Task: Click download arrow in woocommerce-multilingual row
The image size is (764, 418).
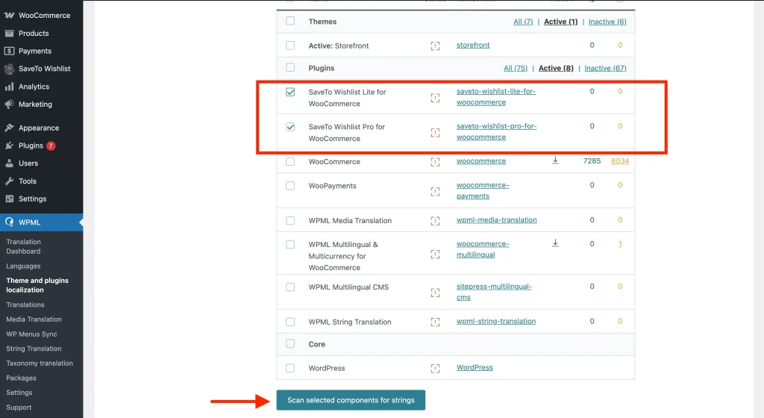Action: pyautogui.click(x=555, y=243)
